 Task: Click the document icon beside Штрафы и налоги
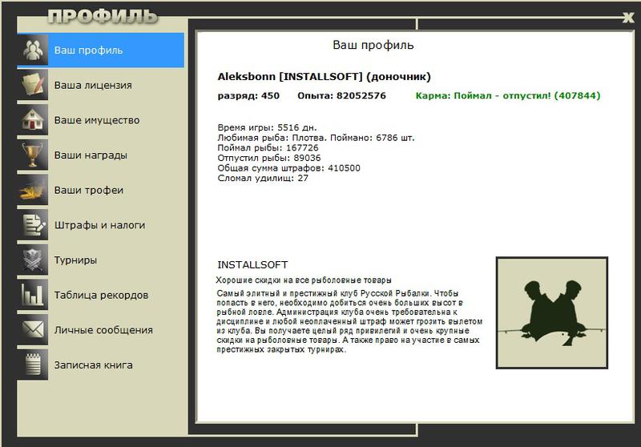point(33,225)
